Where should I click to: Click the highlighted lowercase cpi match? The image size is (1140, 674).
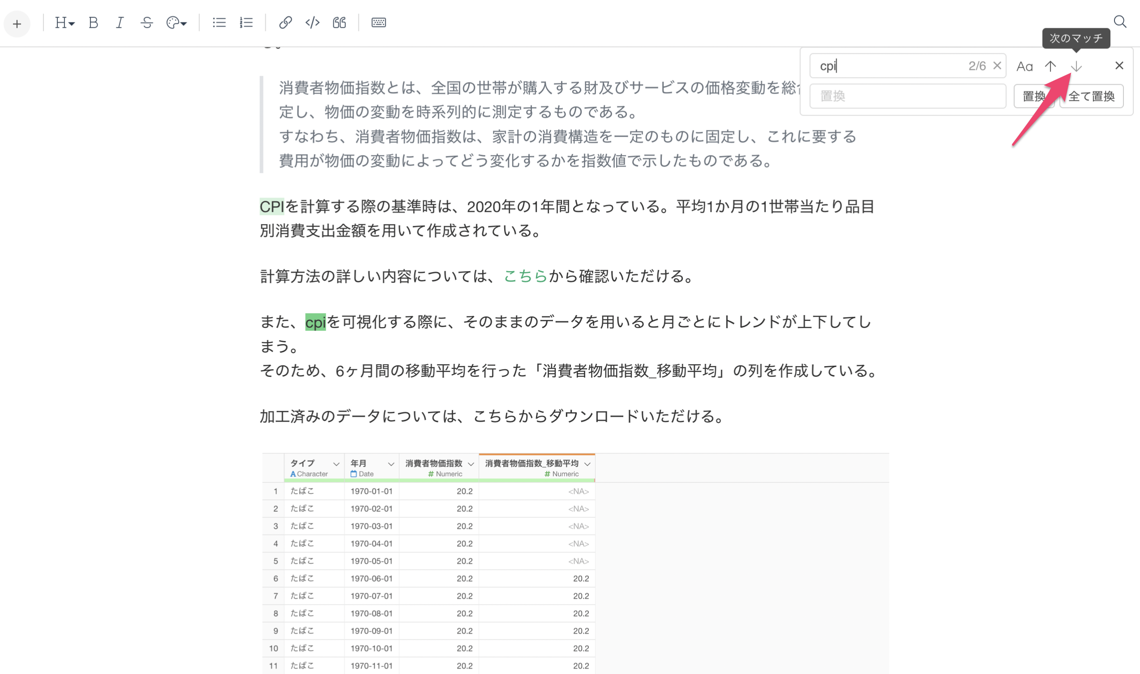tap(315, 323)
